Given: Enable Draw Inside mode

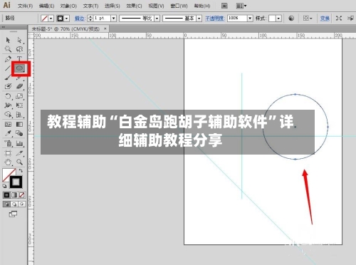Looking at the screenshot, I should tap(21, 204).
